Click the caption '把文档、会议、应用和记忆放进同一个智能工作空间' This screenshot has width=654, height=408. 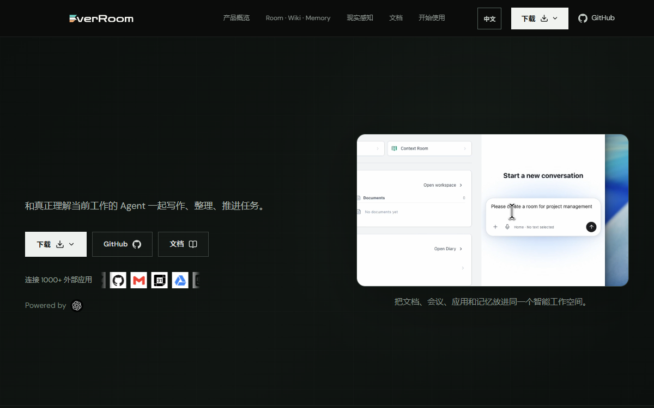pos(492,302)
